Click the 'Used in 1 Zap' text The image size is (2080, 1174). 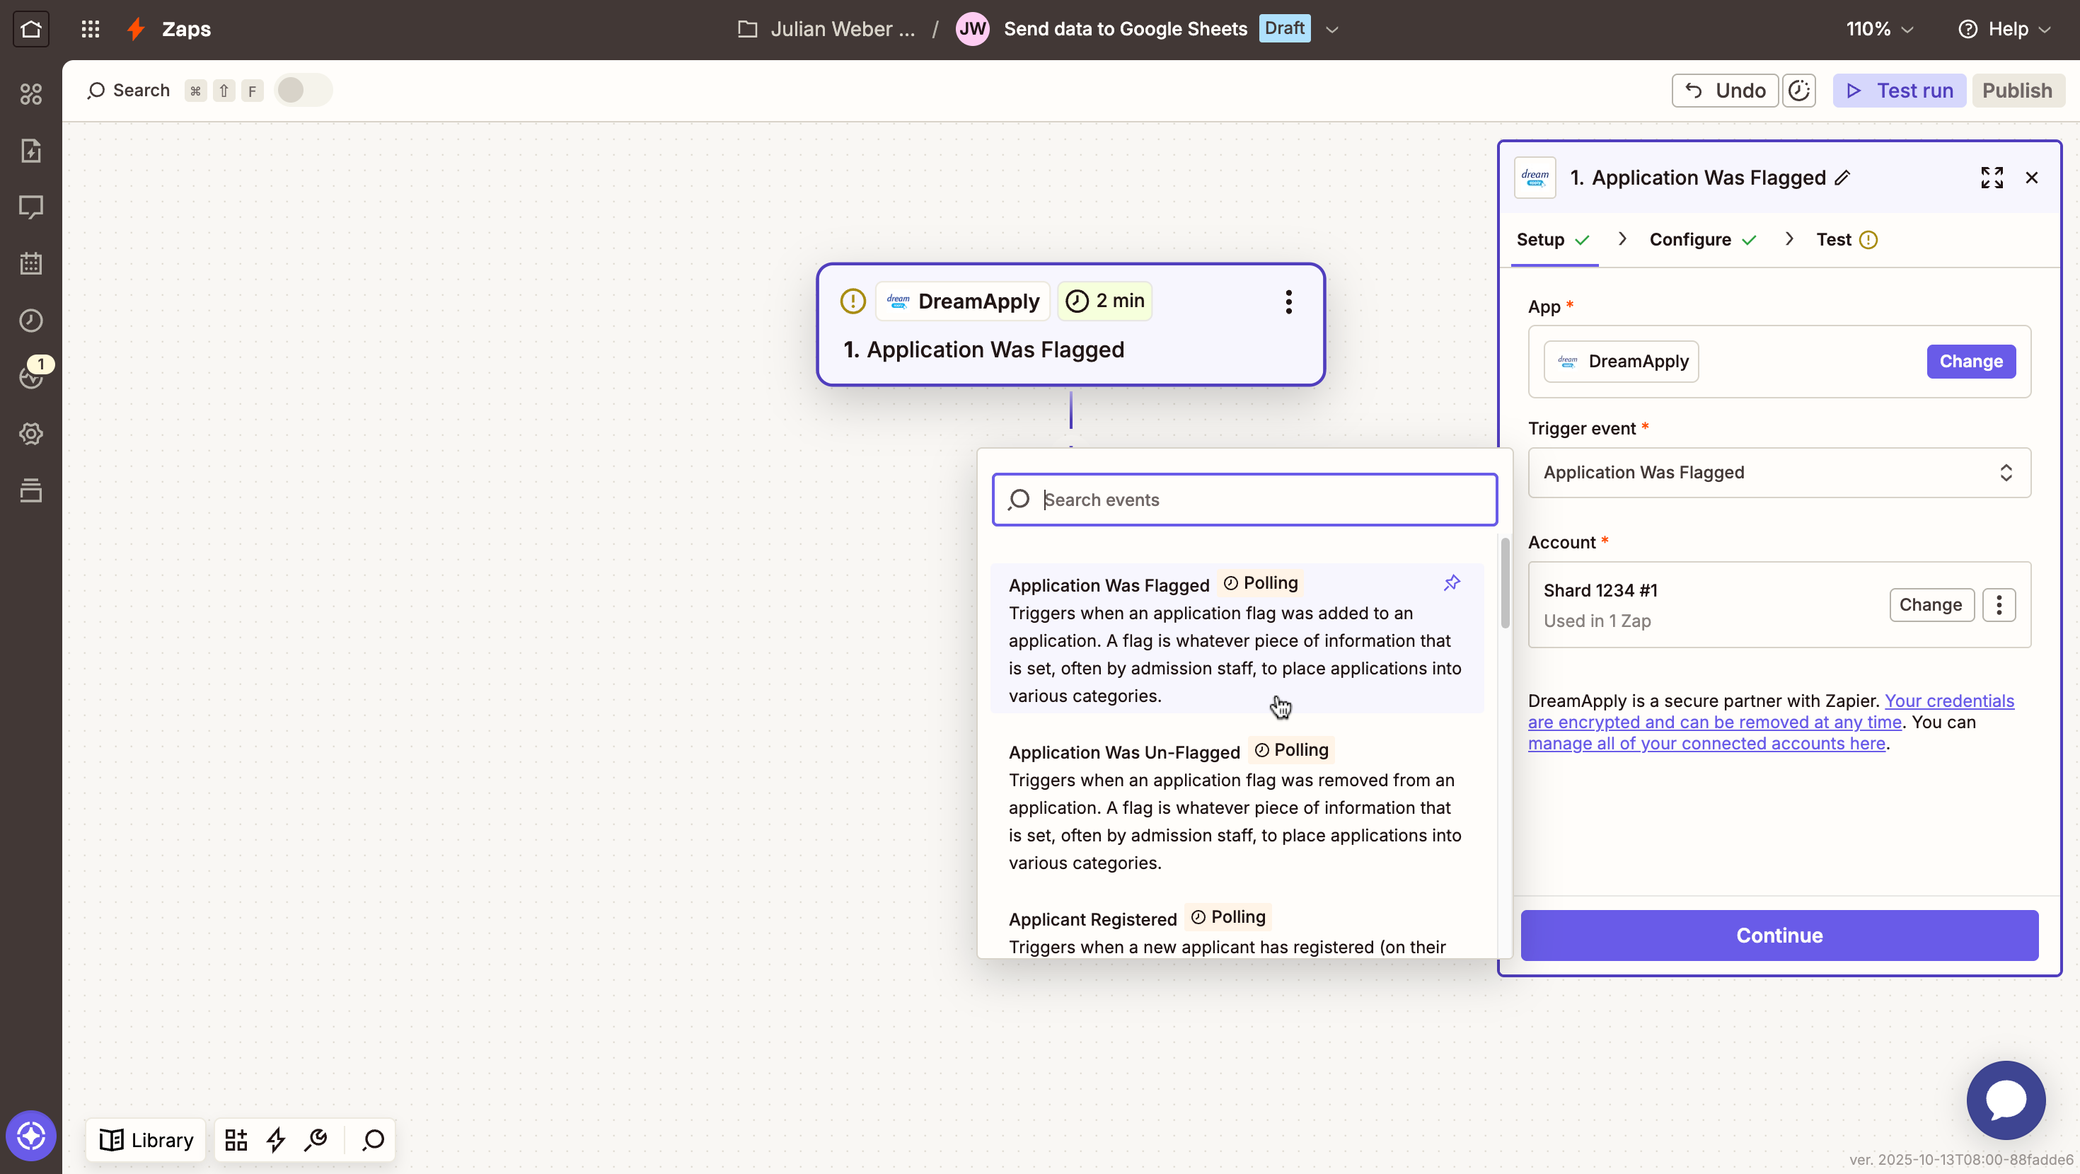tap(1596, 621)
